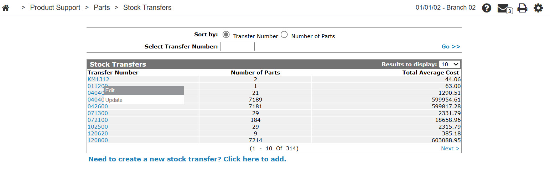Select the Transfer Number sort radio
The height and width of the screenshot is (171, 550).
pyautogui.click(x=226, y=35)
